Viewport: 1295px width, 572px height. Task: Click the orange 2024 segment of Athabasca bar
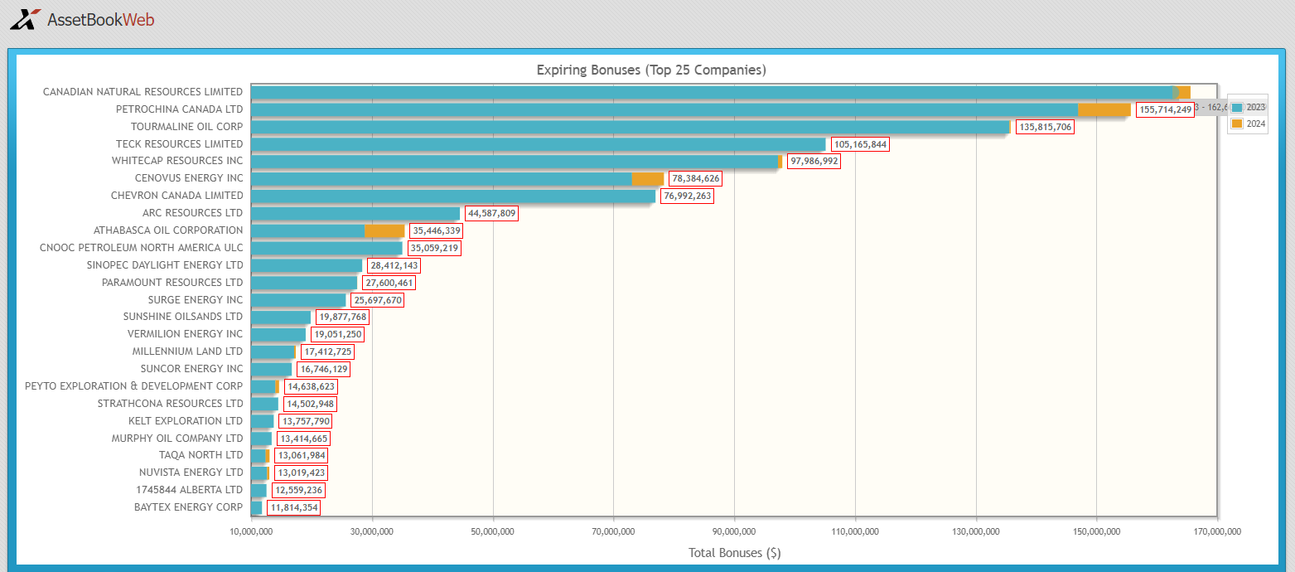(384, 230)
